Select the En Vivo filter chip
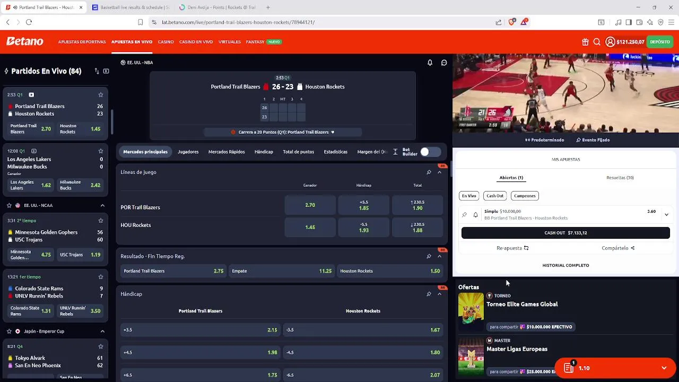Image resolution: width=679 pixels, height=382 pixels. 469,196
